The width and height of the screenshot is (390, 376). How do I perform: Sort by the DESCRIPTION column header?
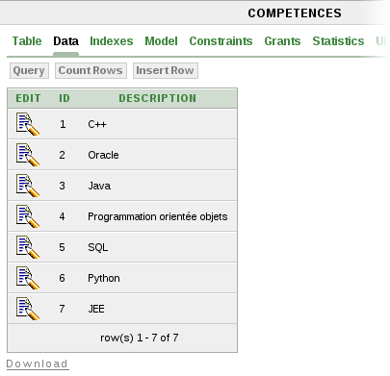pos(158,98)
